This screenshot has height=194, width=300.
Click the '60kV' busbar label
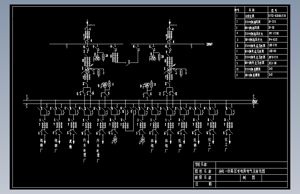coord(255,102)
